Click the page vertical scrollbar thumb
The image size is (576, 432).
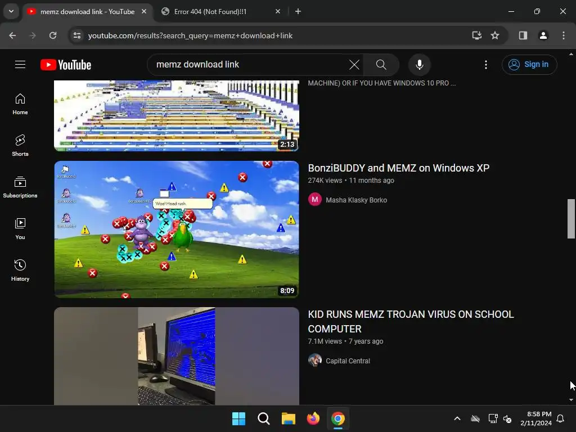pos(571,219)
